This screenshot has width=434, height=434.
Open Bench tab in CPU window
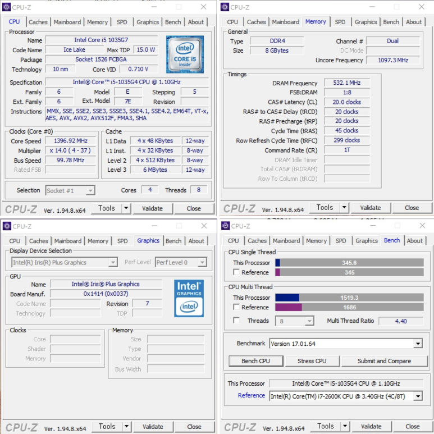click(x=173, y=22)
